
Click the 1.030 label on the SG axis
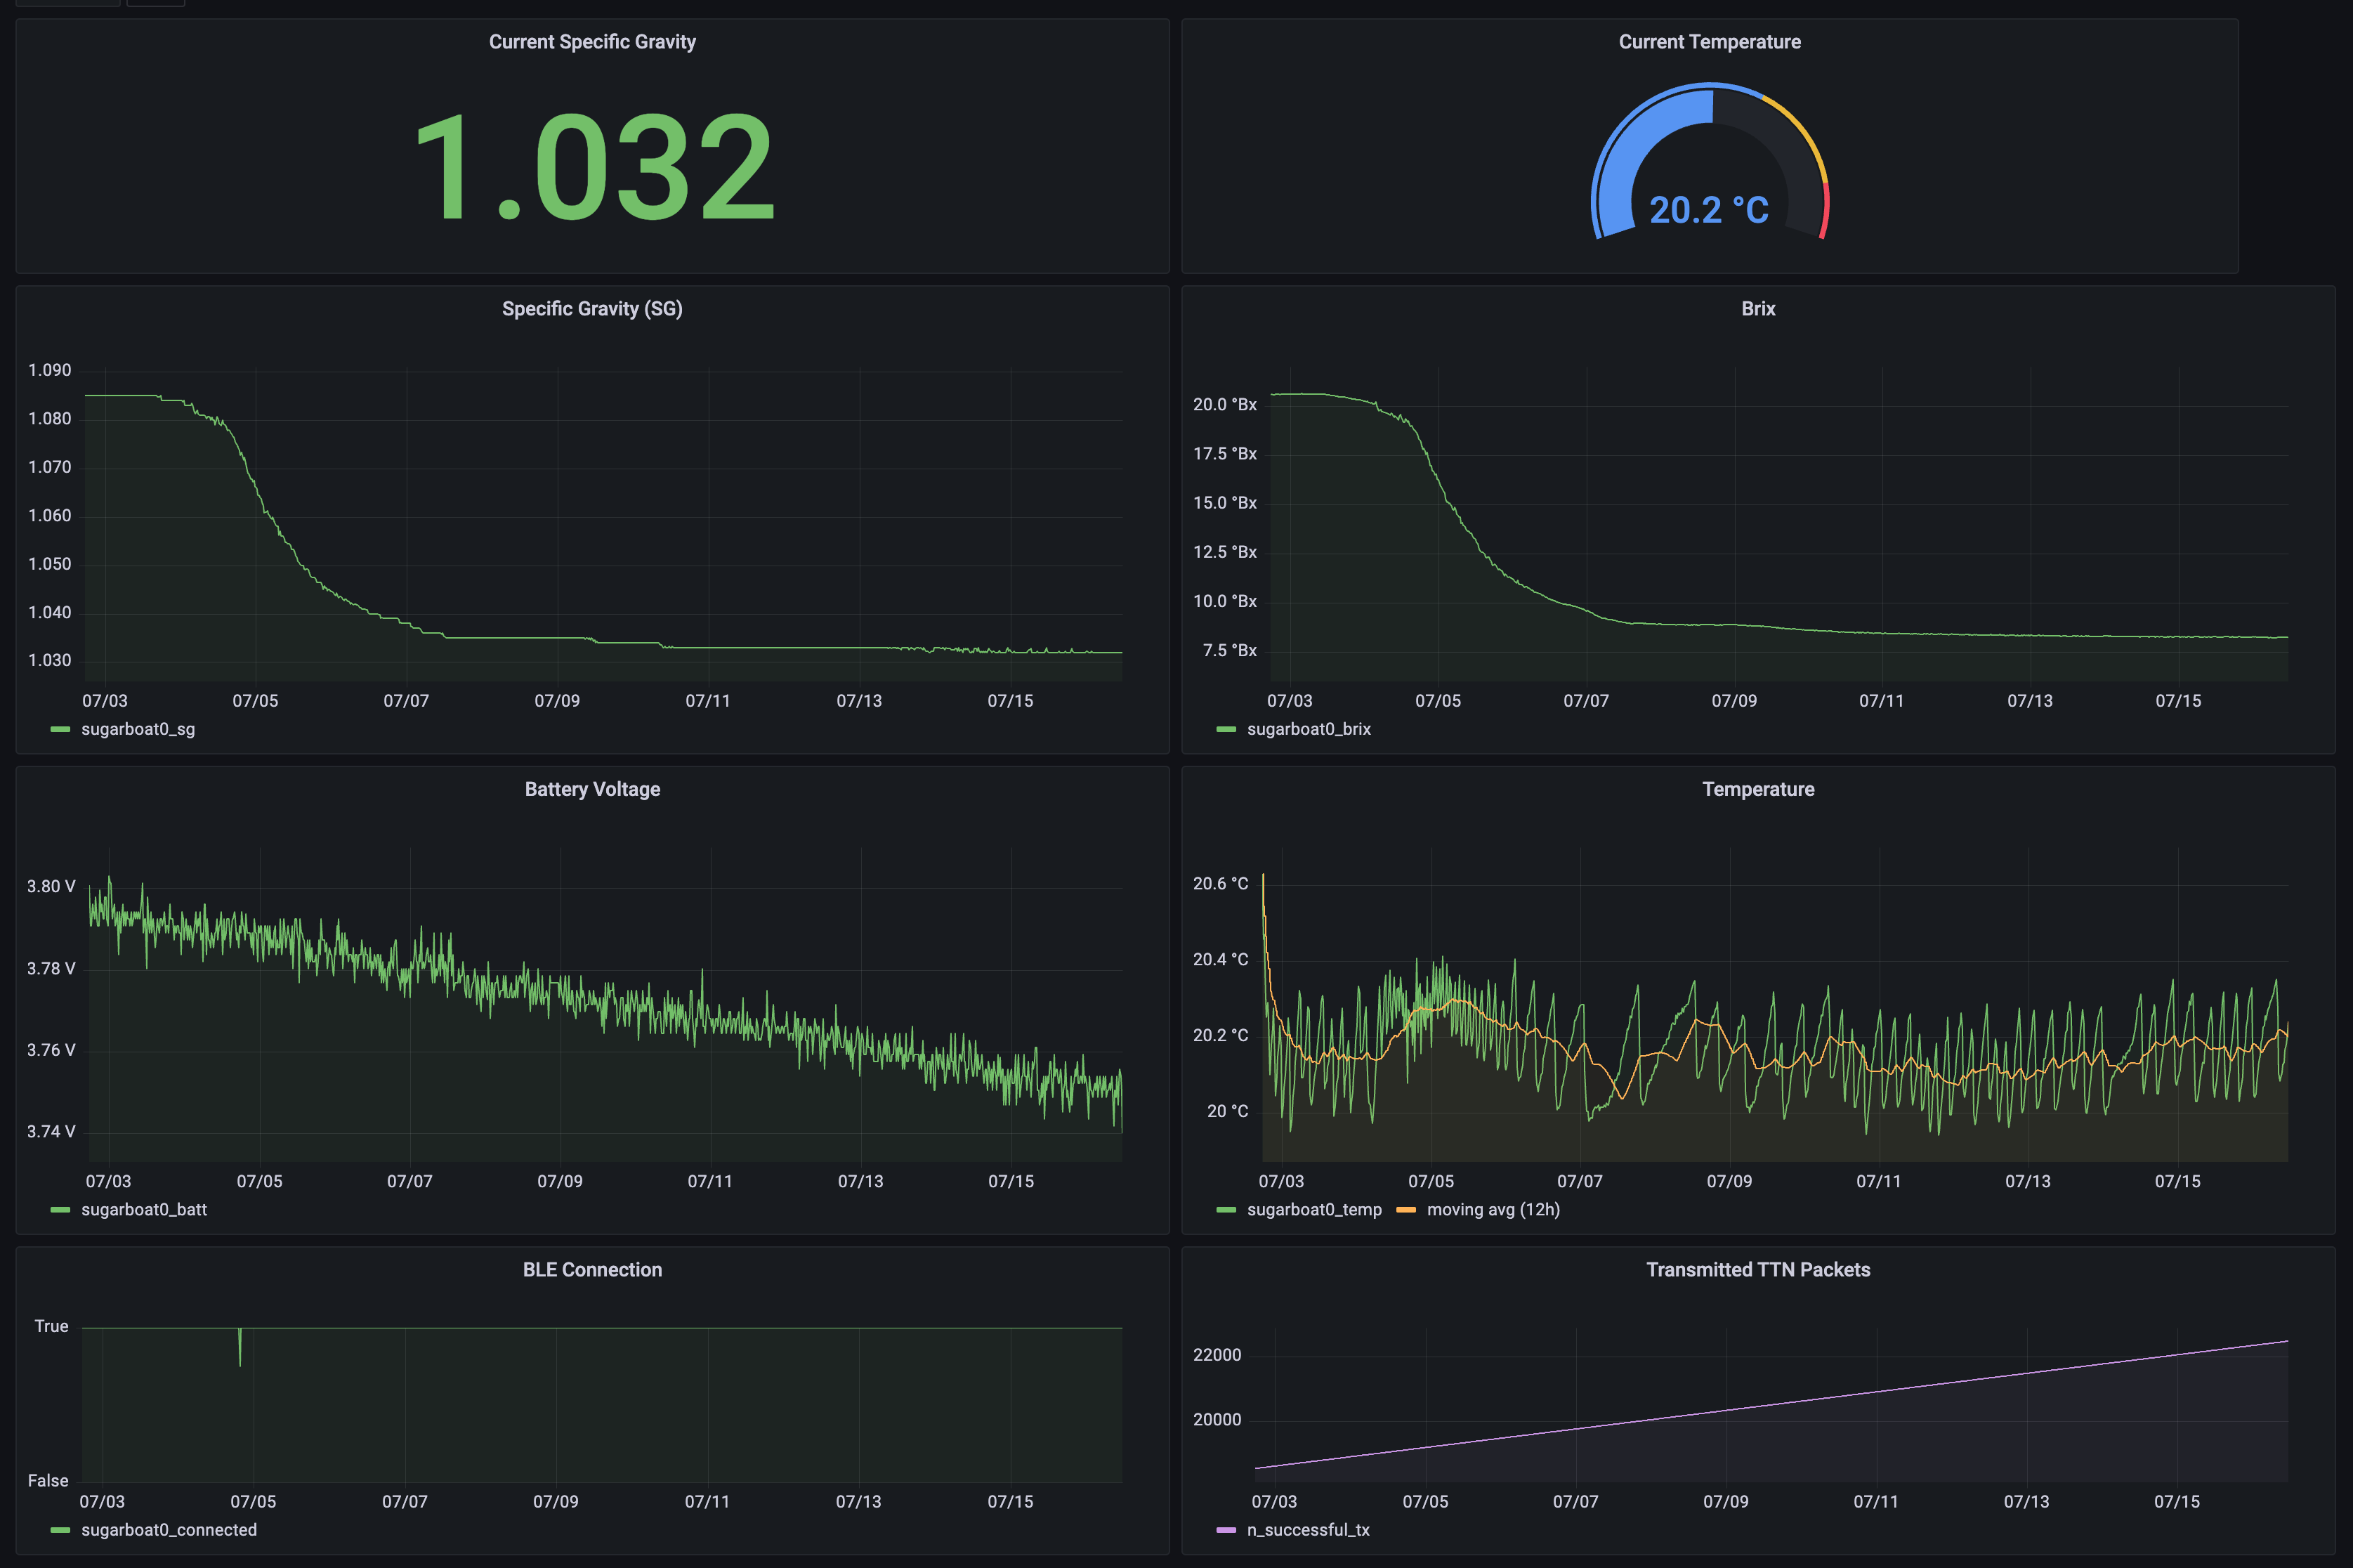coord(49,660)
